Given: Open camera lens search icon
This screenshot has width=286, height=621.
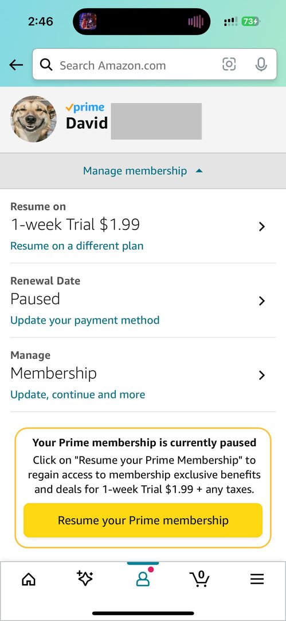Looking at the screenshot, I should [x=229, y=64].
